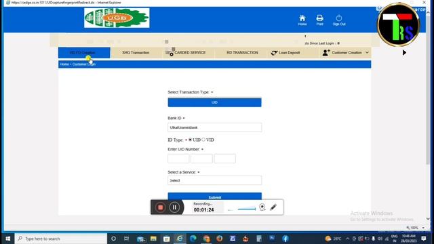
Task: Open File Explorer from the taskbar
Action: pyautogui.click(x=153, y=239)
